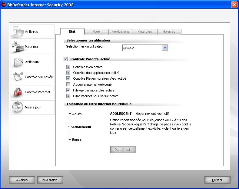Switch to the Horaires tab

(169, 31)
